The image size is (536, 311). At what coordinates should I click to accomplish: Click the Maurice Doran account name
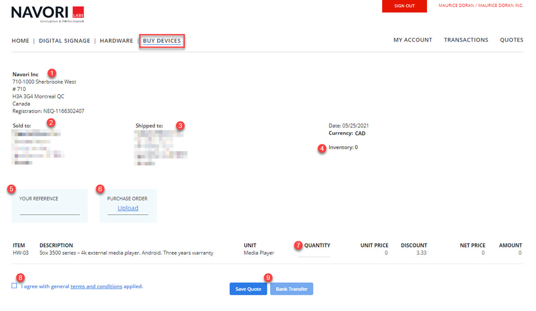(481, 5)
